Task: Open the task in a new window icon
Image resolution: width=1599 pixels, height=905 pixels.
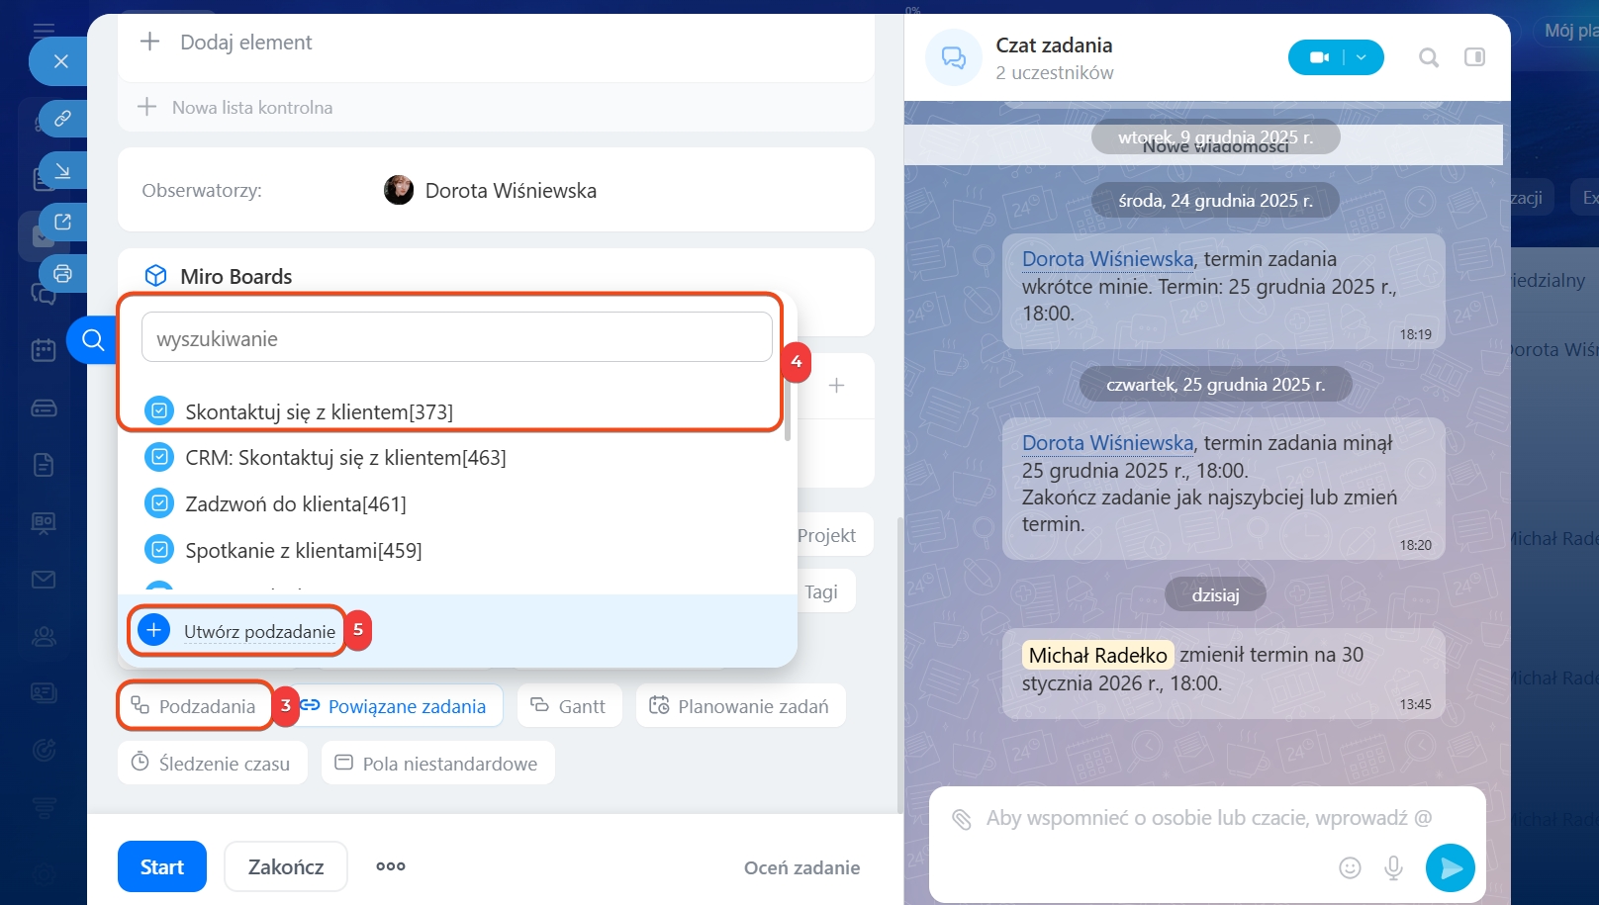Action: (62, 223)
